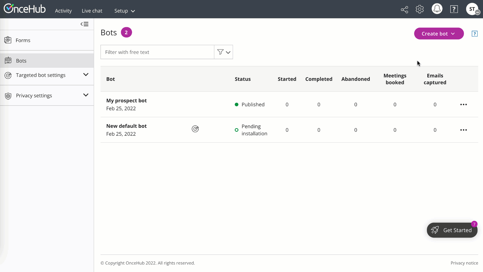Viewport: 483px width, 272px height.
Task: Open three-dot menu for New default bot
Action: 463,130
